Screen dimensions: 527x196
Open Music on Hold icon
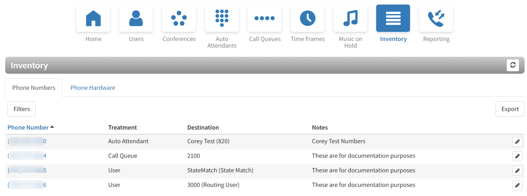(351, 18)
